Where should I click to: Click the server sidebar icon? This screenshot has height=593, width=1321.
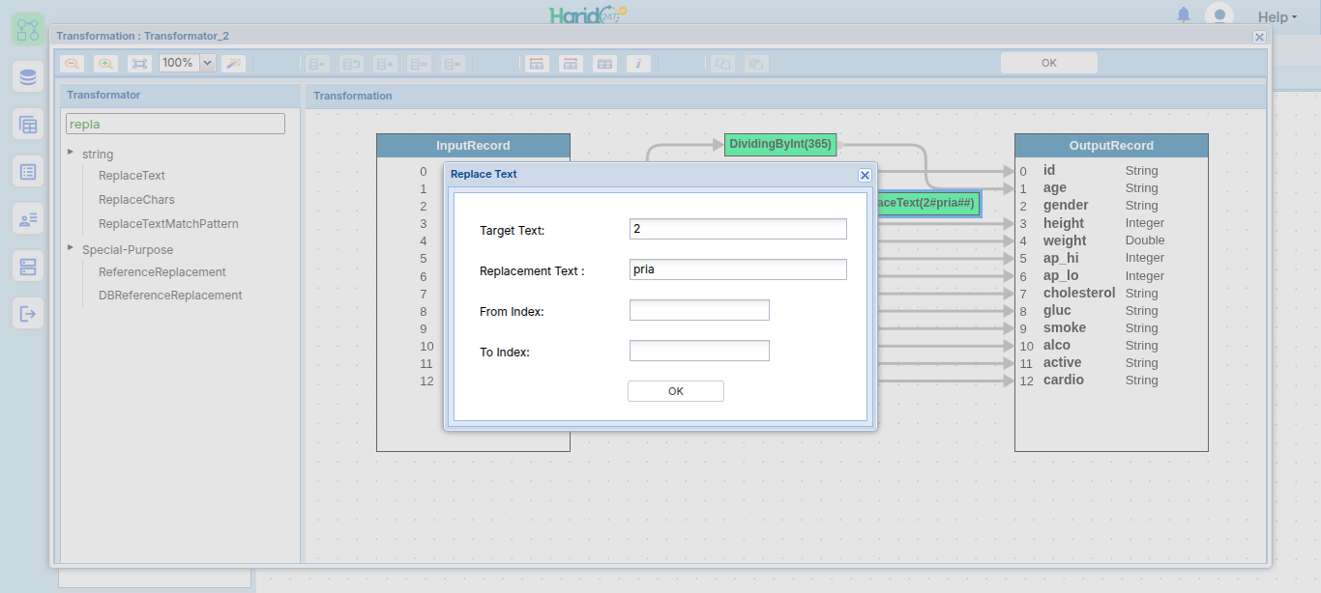click(28, 266)
